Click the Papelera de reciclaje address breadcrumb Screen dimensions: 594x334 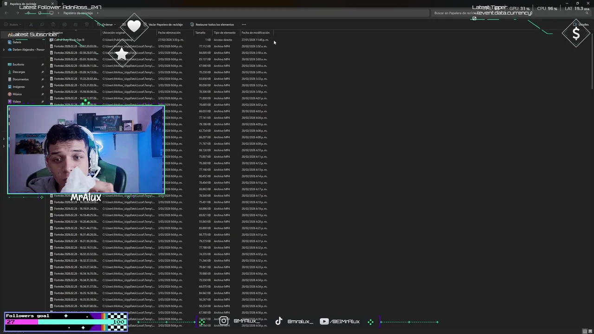point(78,13)
